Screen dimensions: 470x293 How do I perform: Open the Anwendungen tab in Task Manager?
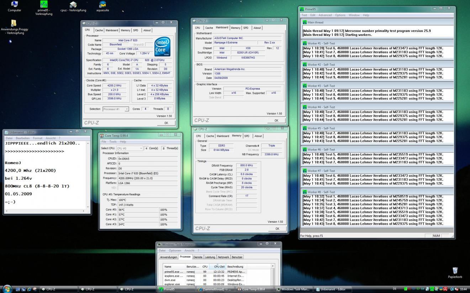(x=169, y=257)
